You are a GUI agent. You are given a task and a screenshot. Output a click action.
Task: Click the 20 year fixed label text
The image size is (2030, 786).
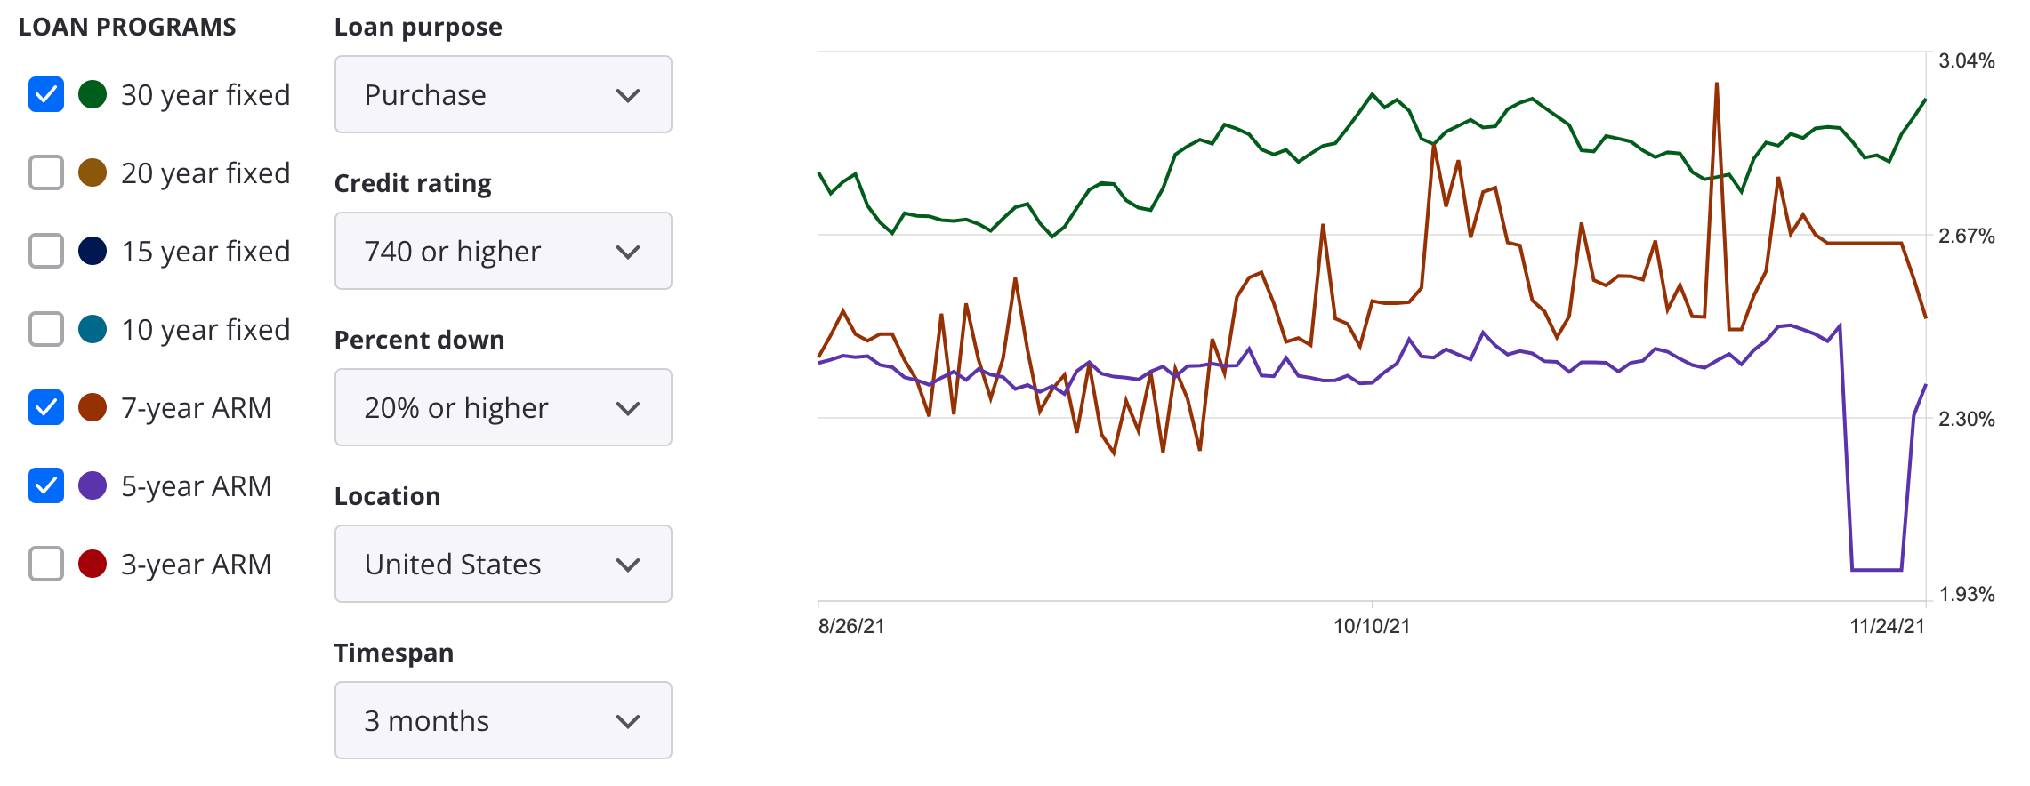(205, 173)
